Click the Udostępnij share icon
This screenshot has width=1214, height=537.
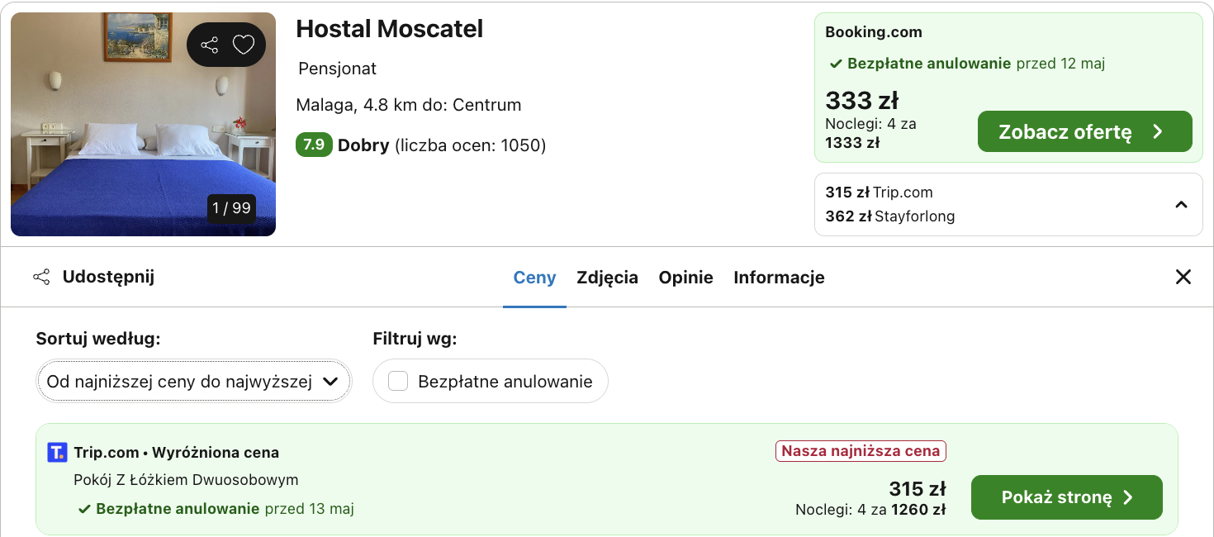pos(41,277)
